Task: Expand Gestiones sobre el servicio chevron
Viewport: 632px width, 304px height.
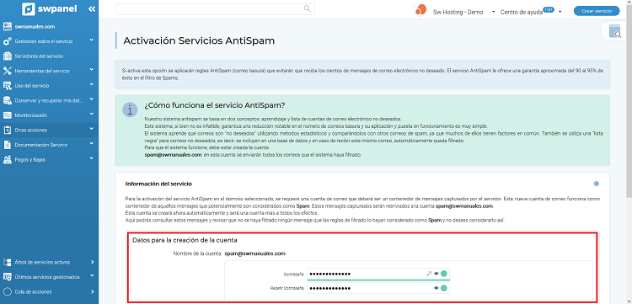Action: 92,40
